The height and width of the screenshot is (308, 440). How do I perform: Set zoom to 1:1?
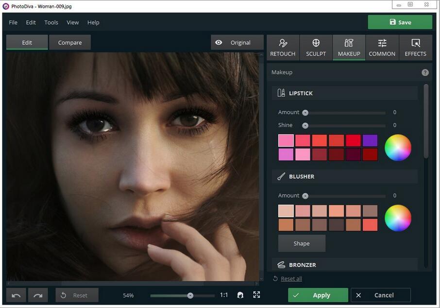click(x=224, y=295)
